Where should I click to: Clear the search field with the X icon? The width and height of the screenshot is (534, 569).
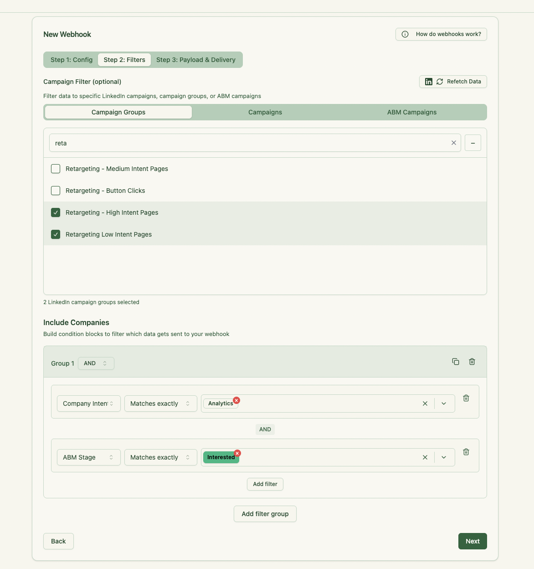coord(453,143)
